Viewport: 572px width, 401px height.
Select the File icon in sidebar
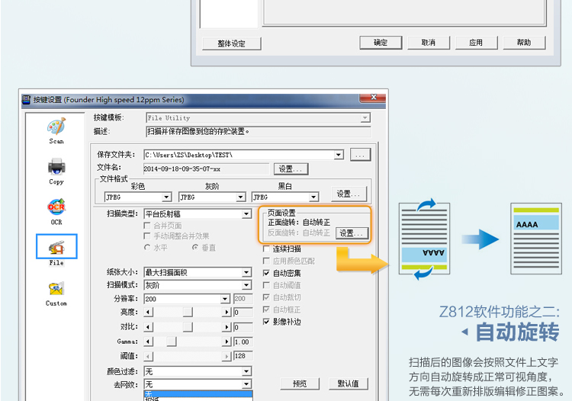[56, 247]
